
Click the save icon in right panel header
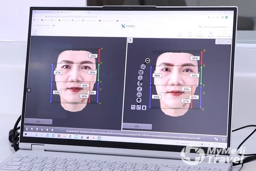coord(218,42)
